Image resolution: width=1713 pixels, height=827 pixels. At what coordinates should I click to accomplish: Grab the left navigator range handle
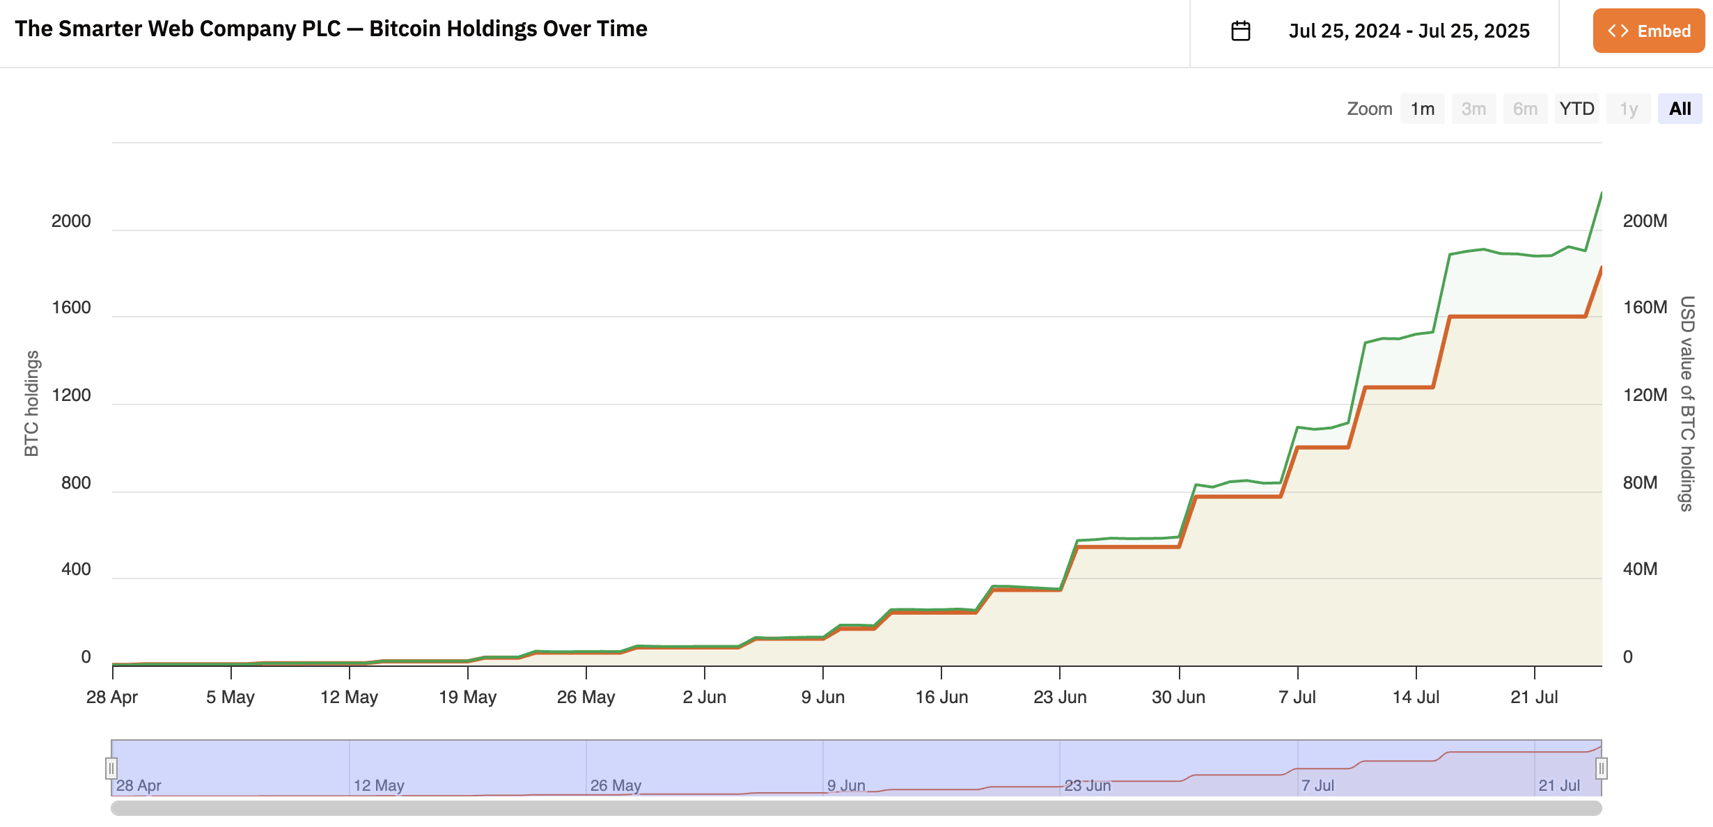point(111,769)
